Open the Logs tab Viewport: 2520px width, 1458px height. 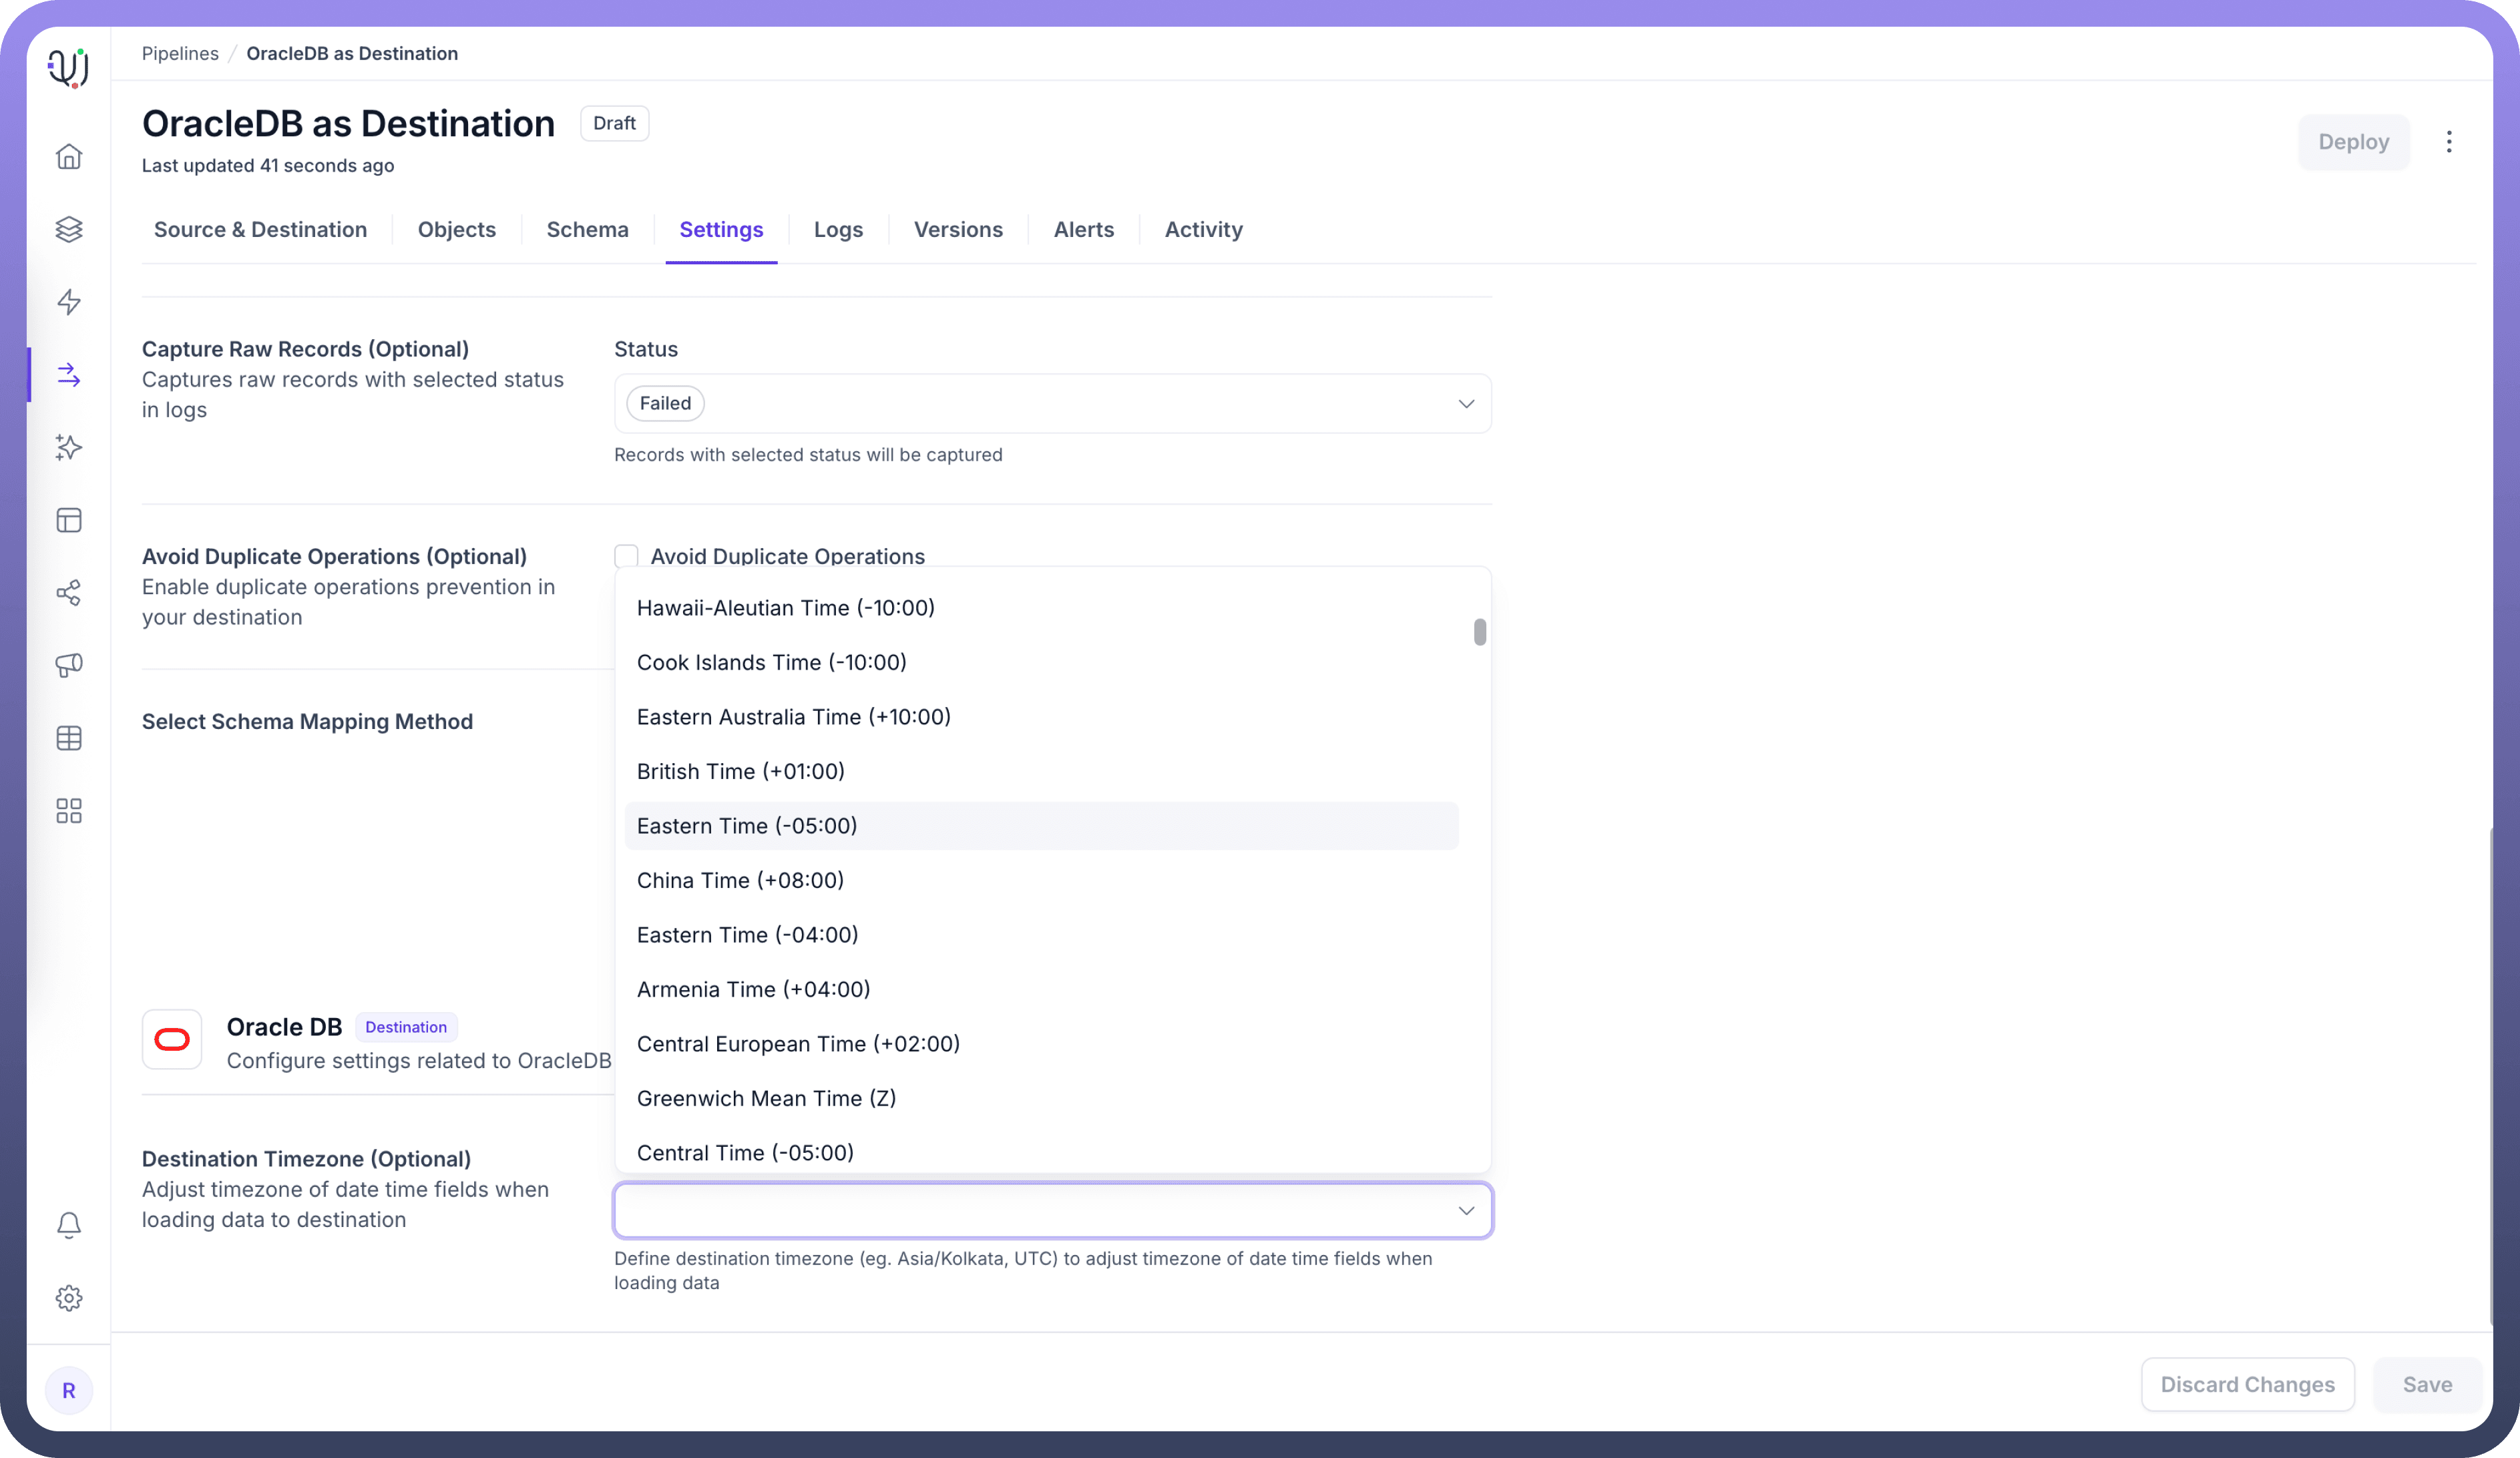838,230
